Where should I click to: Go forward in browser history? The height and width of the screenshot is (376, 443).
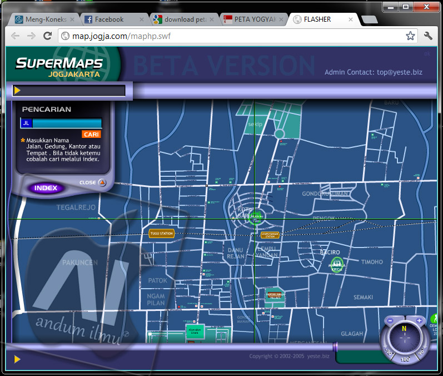(x=31, y=36)
